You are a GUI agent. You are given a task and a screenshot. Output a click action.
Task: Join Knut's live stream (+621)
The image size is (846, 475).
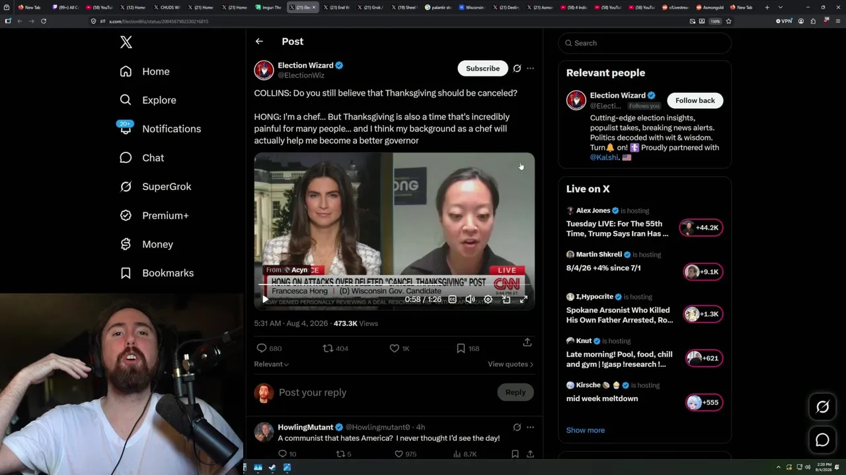point(704,358)
